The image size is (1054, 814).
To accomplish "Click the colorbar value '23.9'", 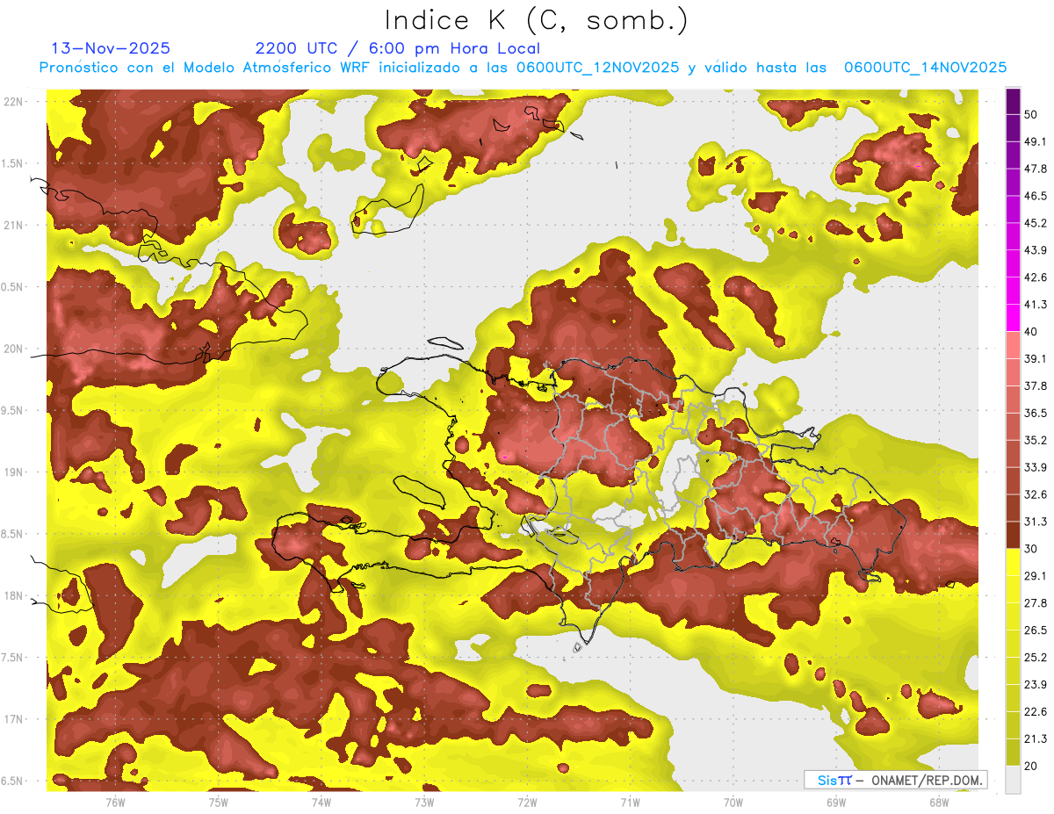I will [1036, 685].
